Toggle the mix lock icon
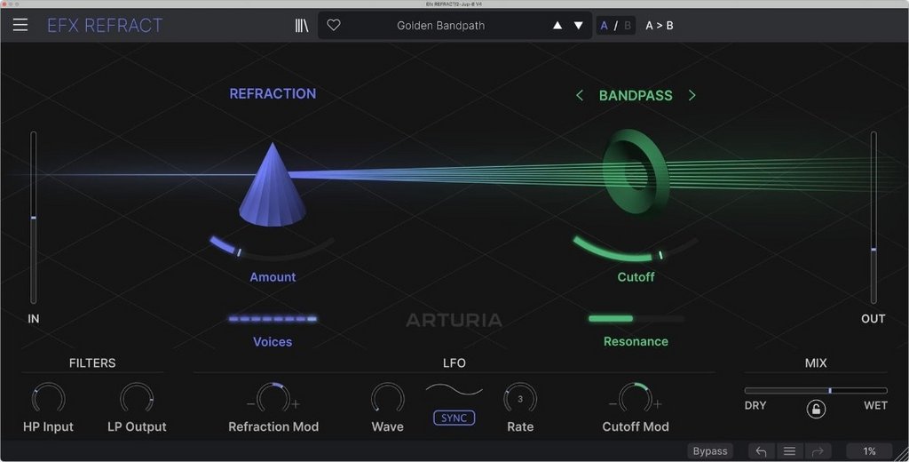Viewport: 909px width, 462px height. pyautogui.click(x=816, y=410)
